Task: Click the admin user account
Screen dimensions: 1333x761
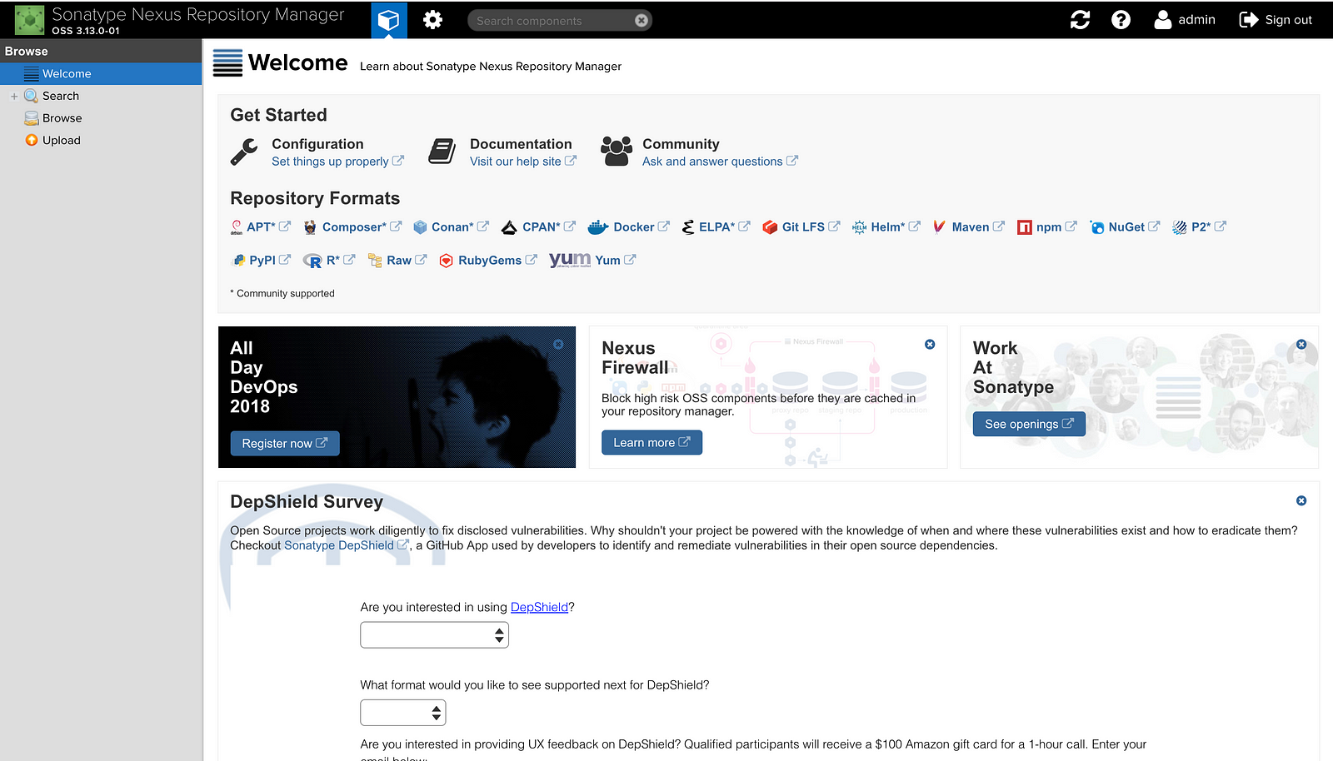Action: click(x=1185, y=20)
